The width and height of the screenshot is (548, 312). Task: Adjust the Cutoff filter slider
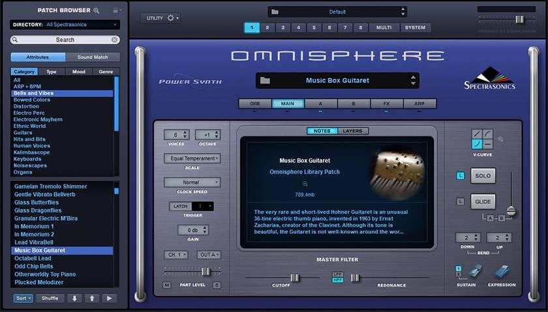(x=295, y=277)
